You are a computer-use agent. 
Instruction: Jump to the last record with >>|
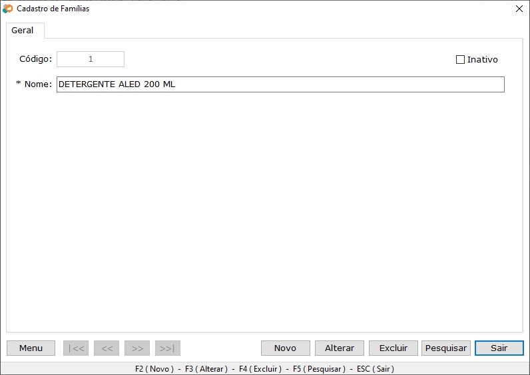click(x=168, y=348)
